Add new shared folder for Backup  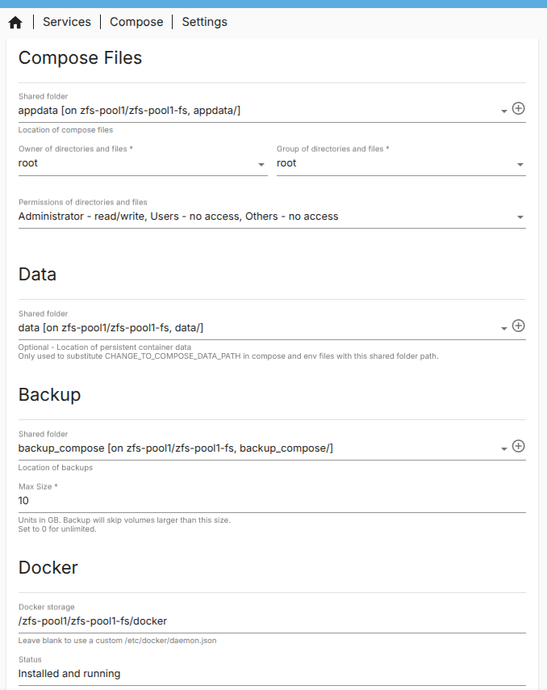[x=519, y=446]
